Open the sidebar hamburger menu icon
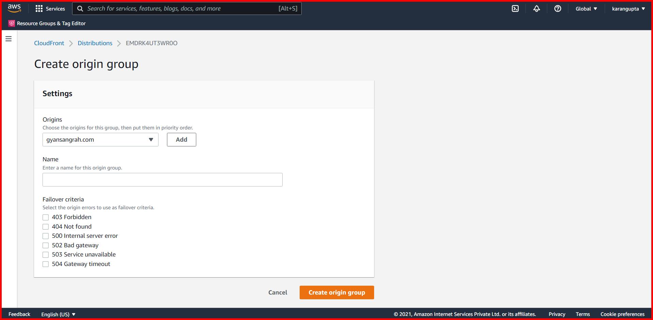653x320 pixels. coord(8,39)
